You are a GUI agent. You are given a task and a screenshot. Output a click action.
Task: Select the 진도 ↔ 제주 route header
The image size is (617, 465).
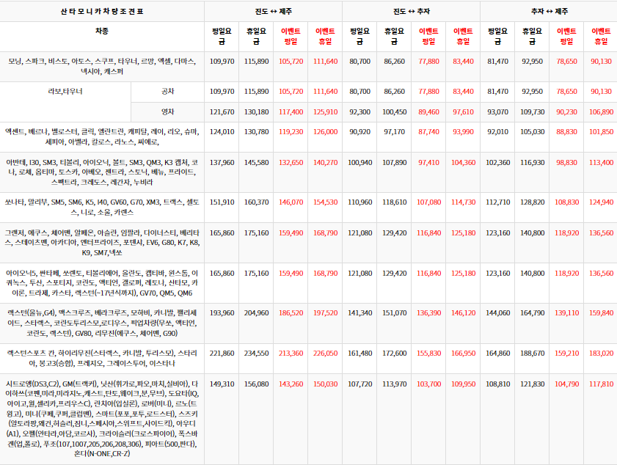[x=273, y=12]
